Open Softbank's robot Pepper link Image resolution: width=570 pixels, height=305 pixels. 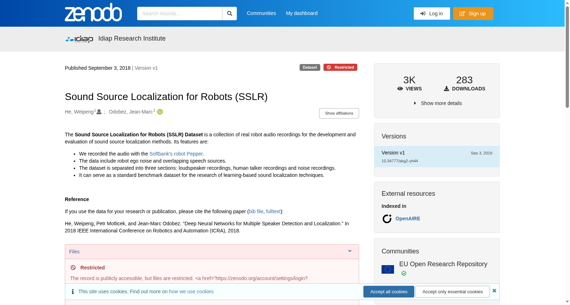(176, 154)
